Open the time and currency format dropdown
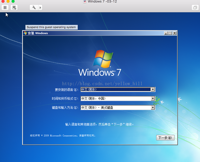The height and width of the screenshot is (162, 200). (153, 98)
